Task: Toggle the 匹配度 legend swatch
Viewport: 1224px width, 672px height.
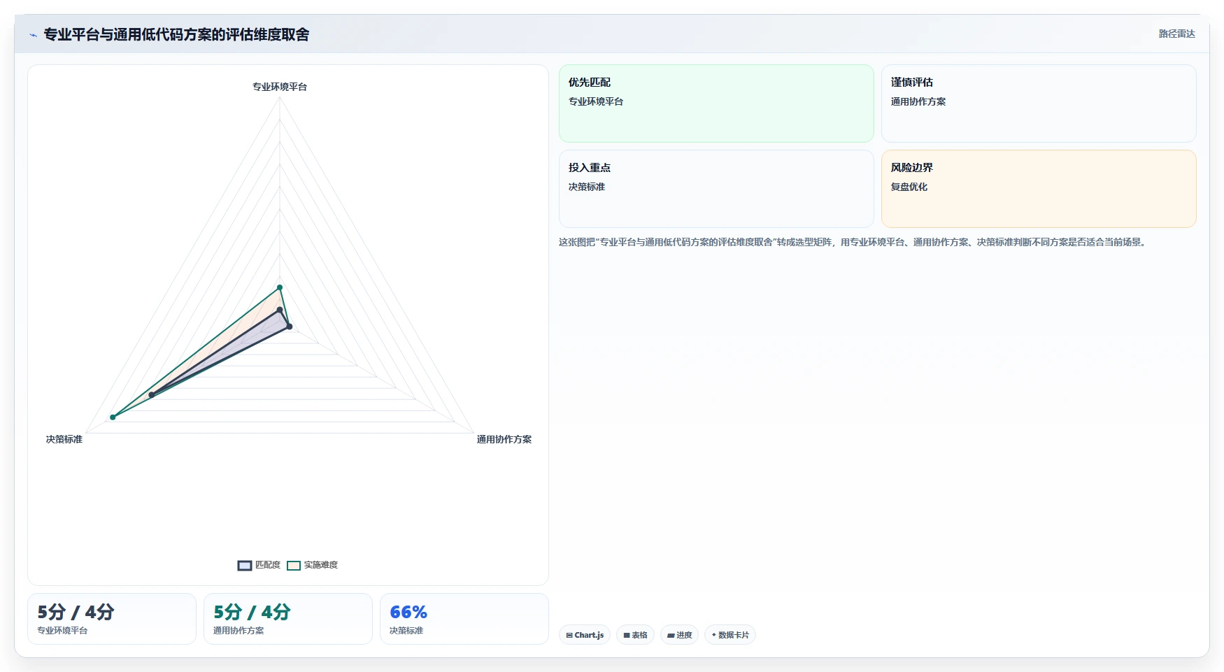Action: [245, 565]
